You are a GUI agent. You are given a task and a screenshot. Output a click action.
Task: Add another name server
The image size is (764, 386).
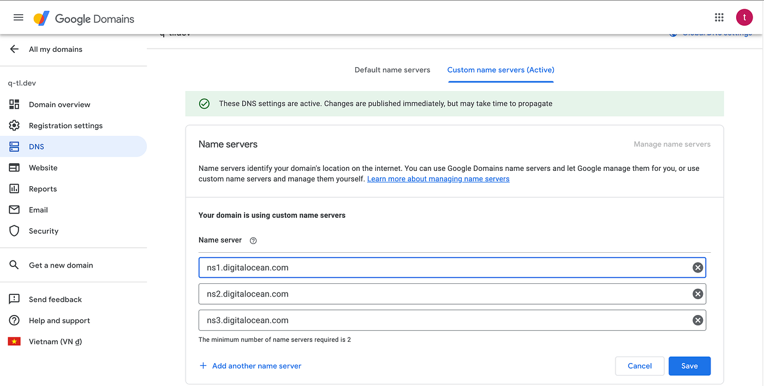pyautogui.click(x=250, y=366)
